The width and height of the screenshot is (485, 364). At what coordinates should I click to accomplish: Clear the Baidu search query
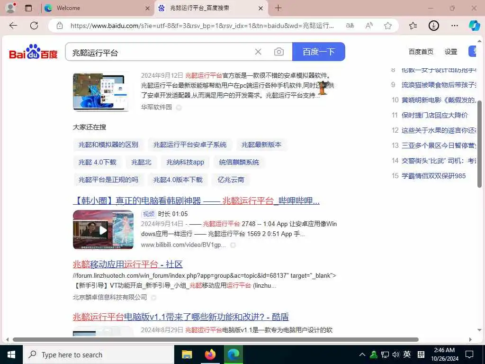pos(258,52)
